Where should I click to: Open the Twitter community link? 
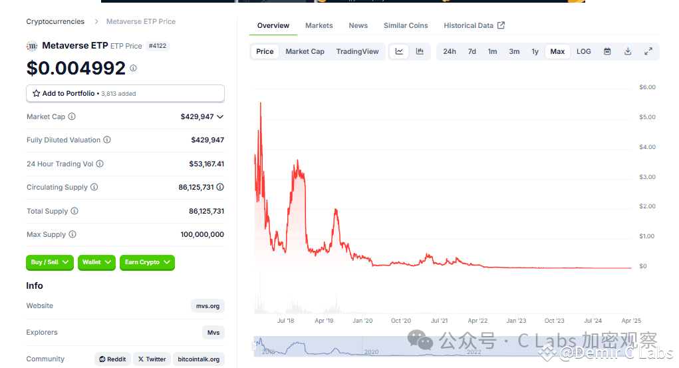[152, 359]
